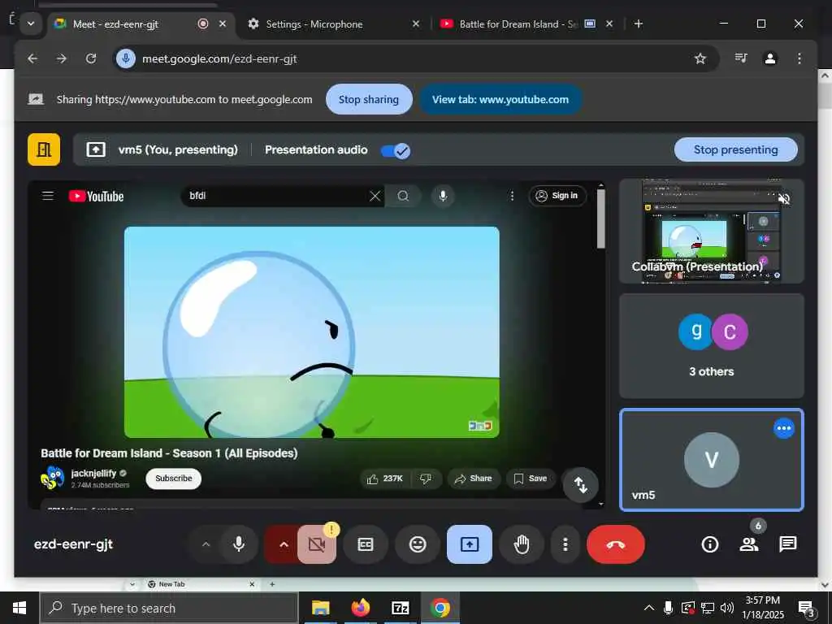
Task: Open the 3 others participants tile
Action: (711, 345)
